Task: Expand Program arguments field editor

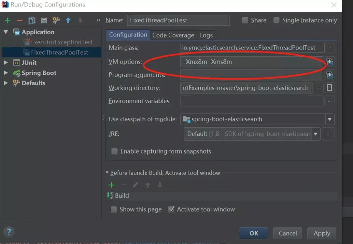Action: [x=330, y=75]
